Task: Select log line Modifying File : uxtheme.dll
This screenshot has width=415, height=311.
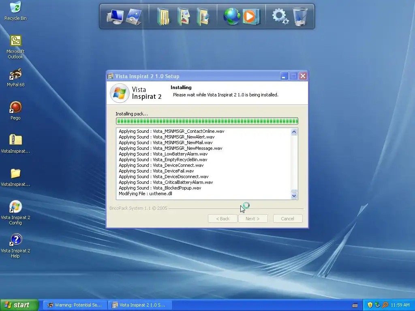Action: pos(145,194)
